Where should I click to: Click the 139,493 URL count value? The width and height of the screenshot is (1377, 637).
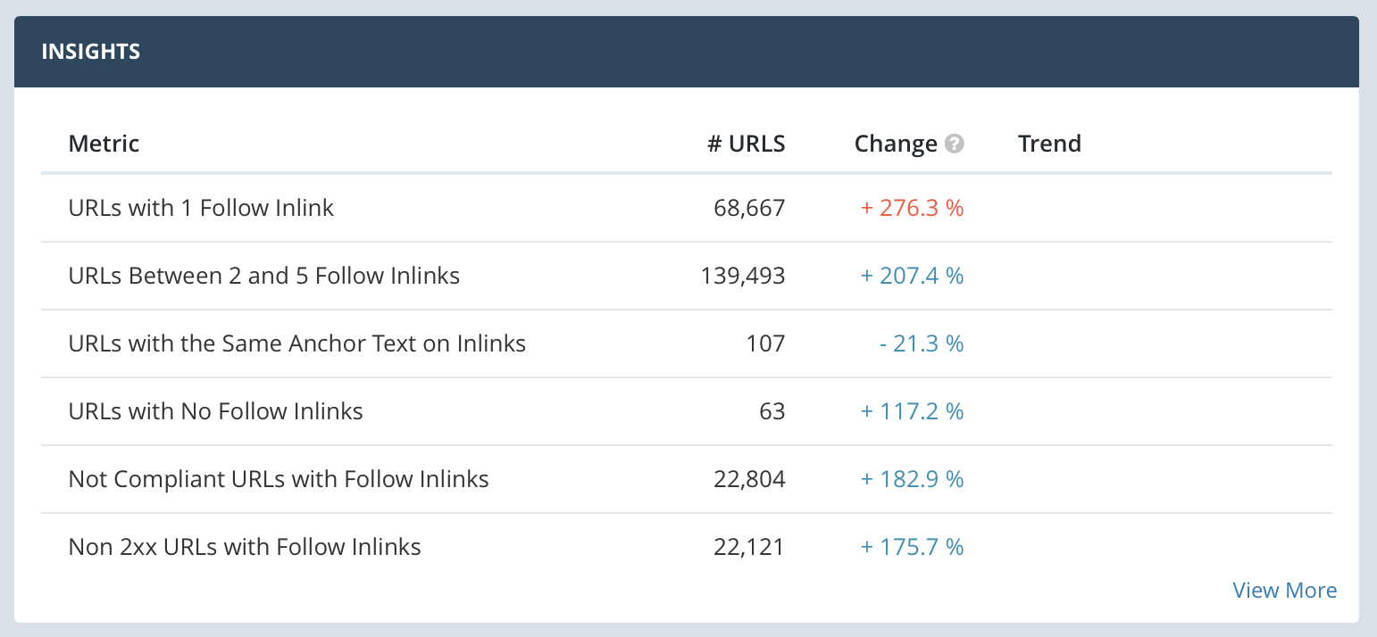(743, 276)
